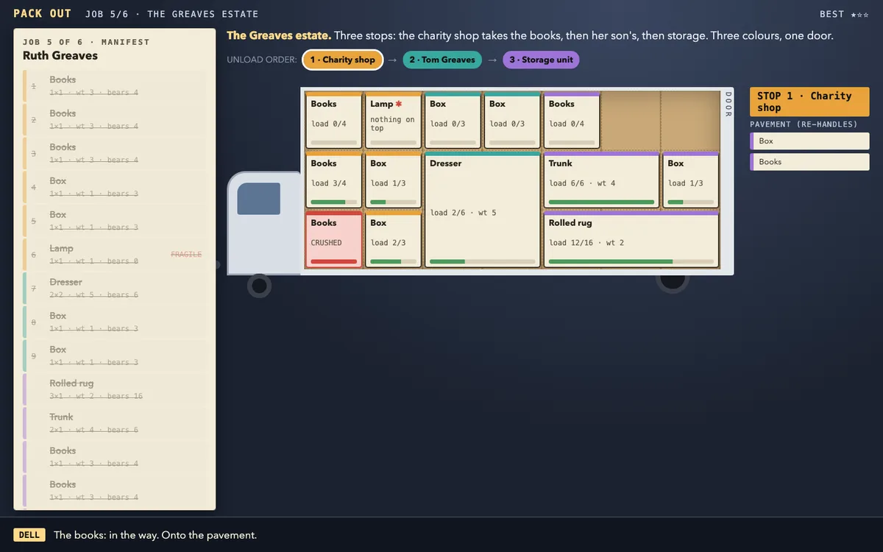This screenshot has width=883, height=552.
Task: Select the orange Books card with load 0/4
Action: 334,120
